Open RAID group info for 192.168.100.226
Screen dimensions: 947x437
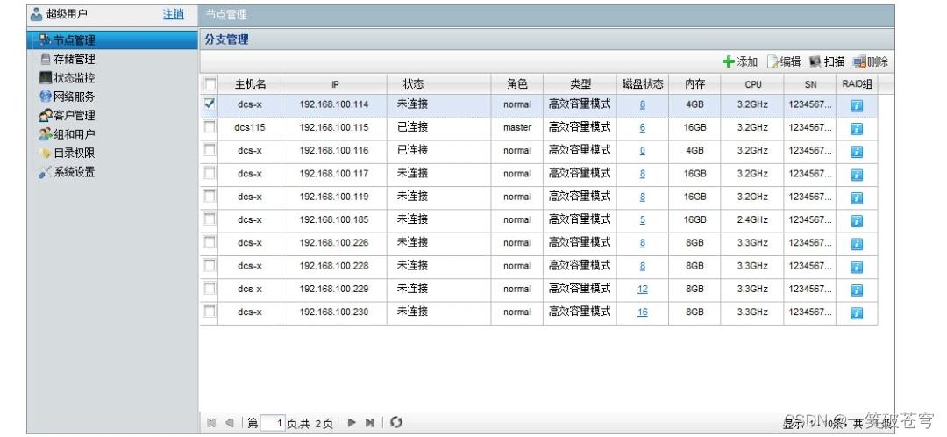(857, 244)
